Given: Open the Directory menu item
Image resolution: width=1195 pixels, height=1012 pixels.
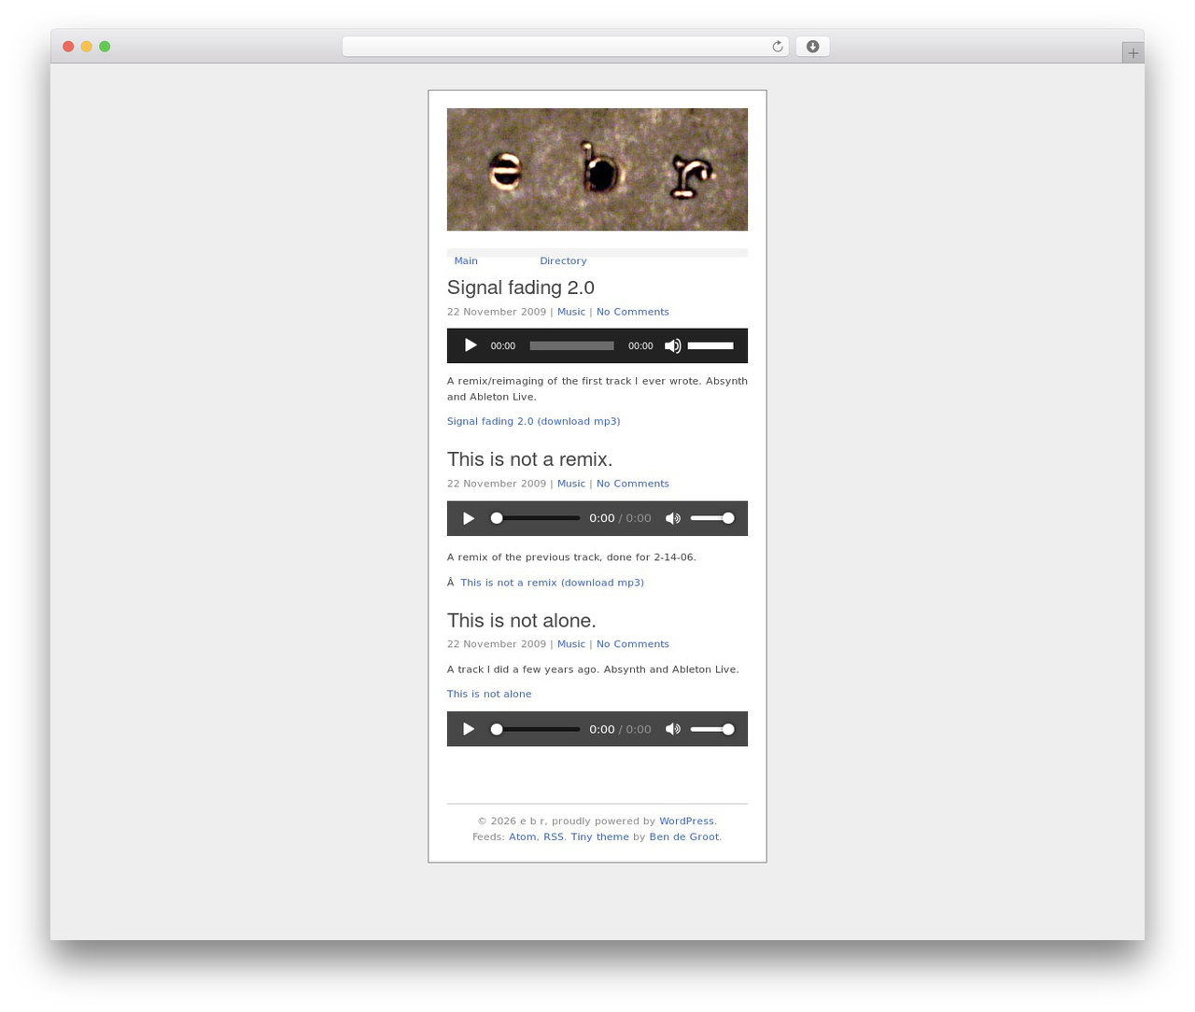Looking at the screenshot, I should pyautogui.click(x=563, y=260).
